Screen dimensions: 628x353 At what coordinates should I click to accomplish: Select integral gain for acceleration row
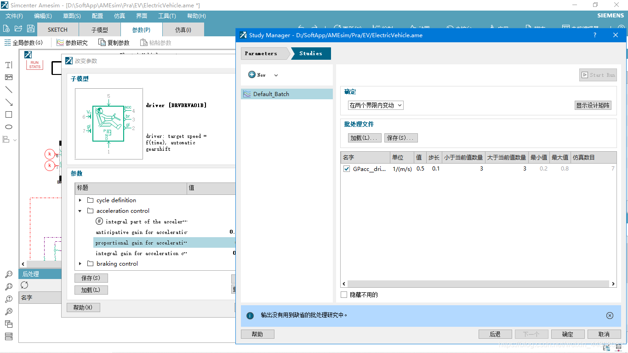pos(165,253)
